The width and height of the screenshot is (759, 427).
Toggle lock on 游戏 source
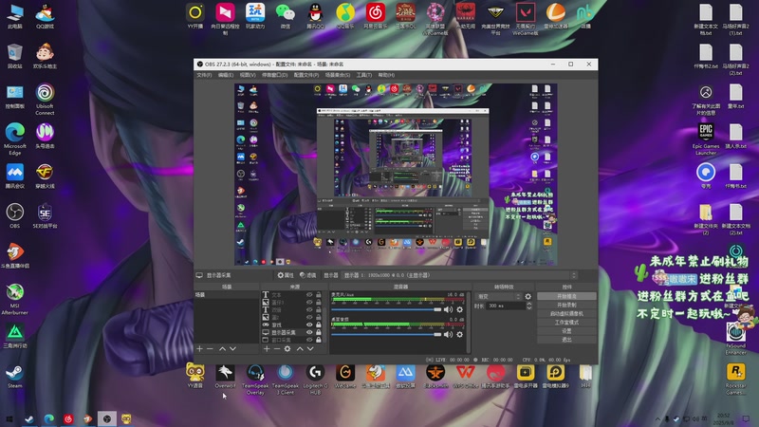coord(319,325)
